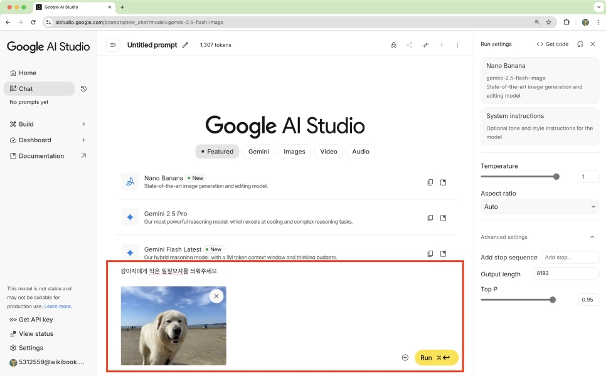The width and height of the screenshot is (606, 376).
Task: Copy Gemini Flash Latest model name icon
Action: point(430,254)
